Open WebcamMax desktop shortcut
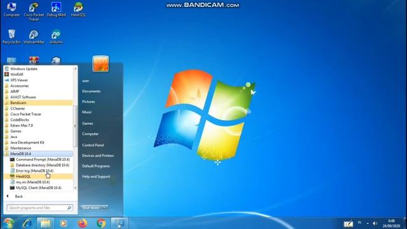407x229 pixels. pos(34,37)
